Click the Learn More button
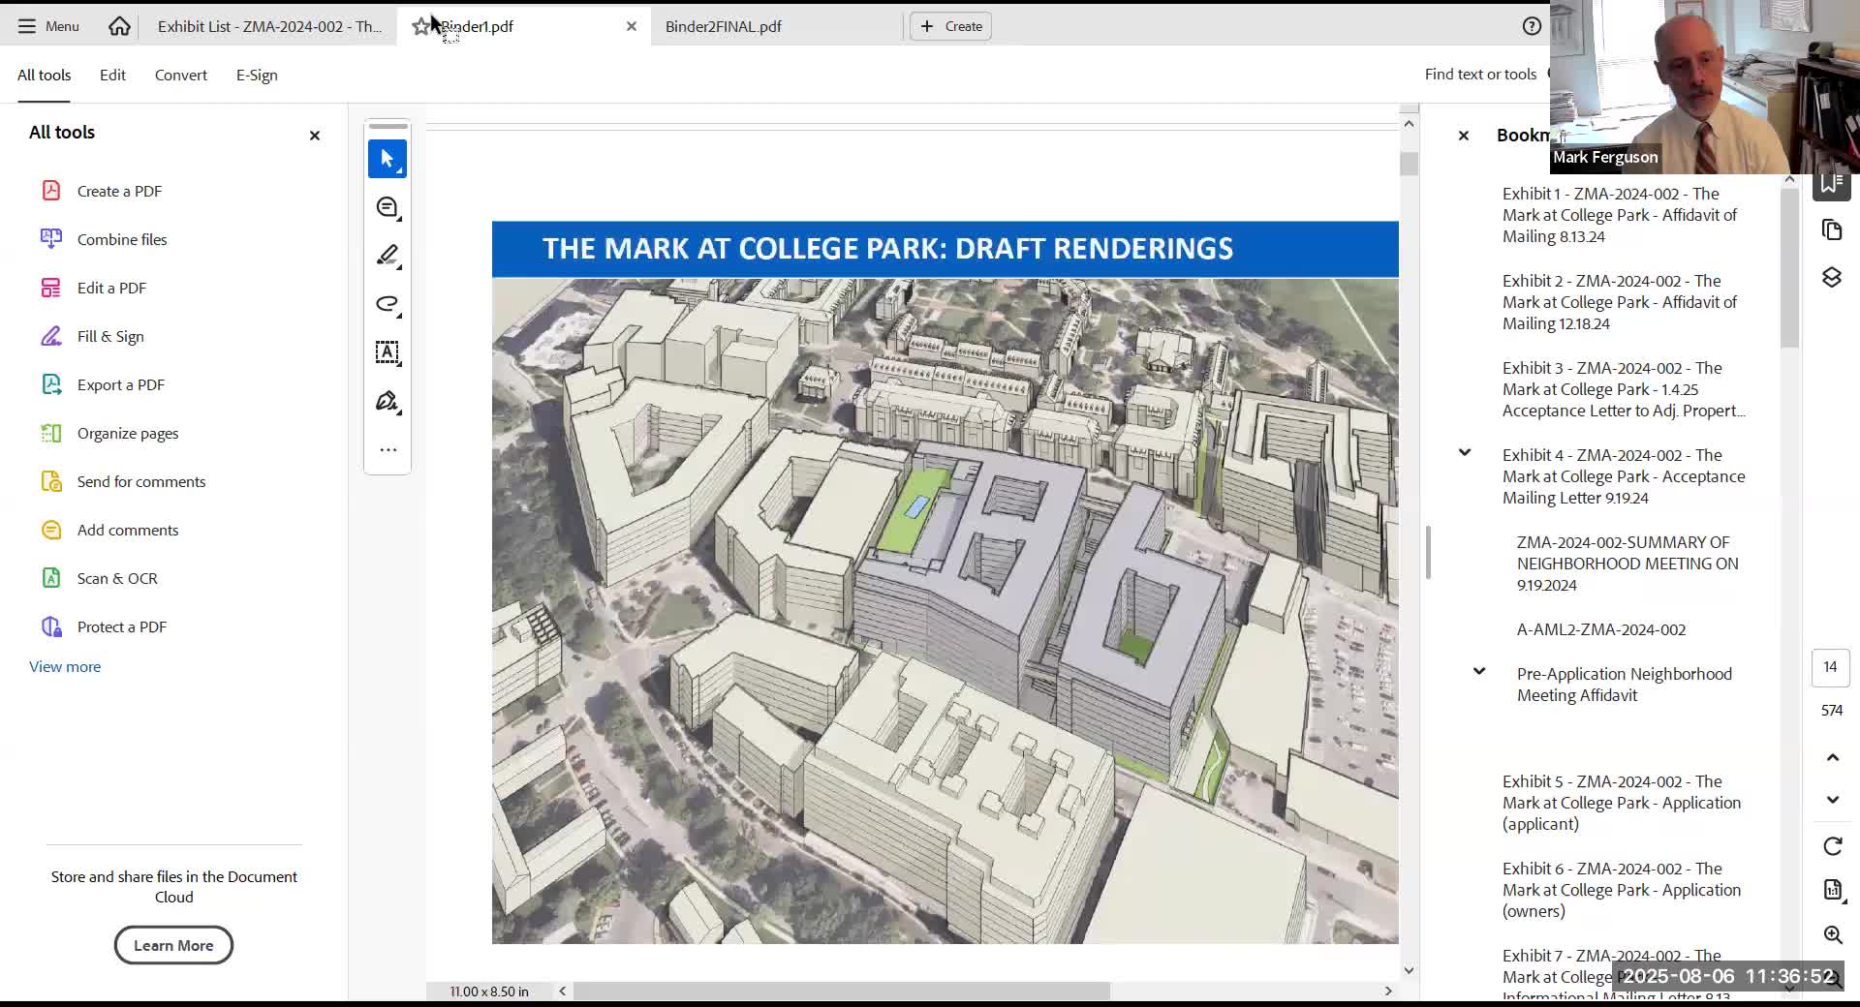1860x1007 pixels. (x=173, y=945)
